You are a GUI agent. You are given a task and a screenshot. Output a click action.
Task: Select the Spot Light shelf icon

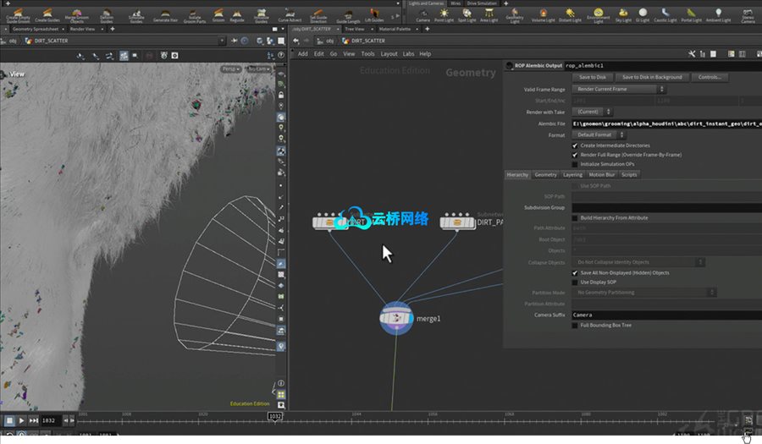click(x=467, y=14)
